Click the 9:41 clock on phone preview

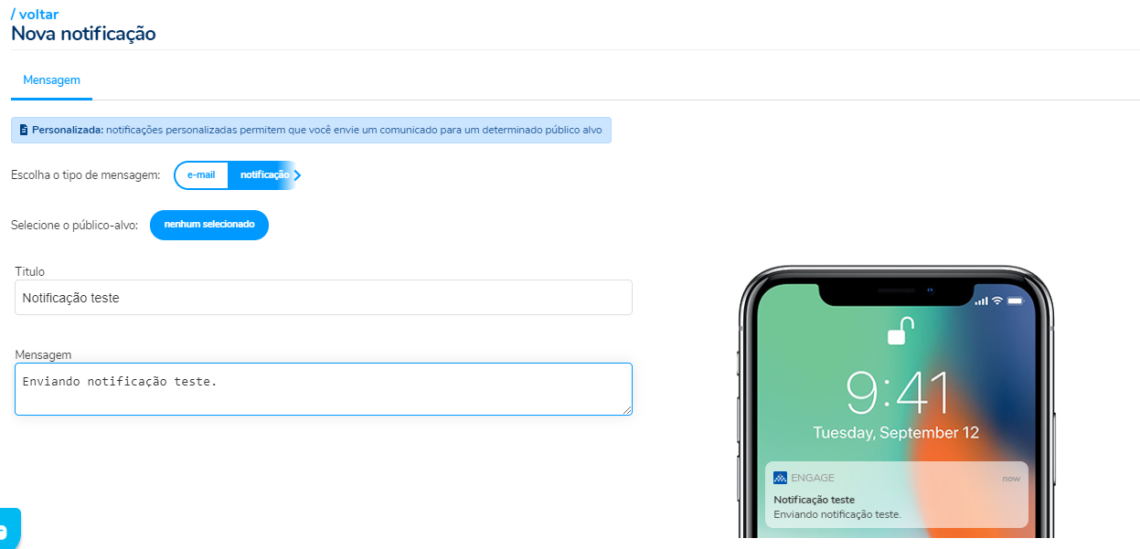pos(897,395)
